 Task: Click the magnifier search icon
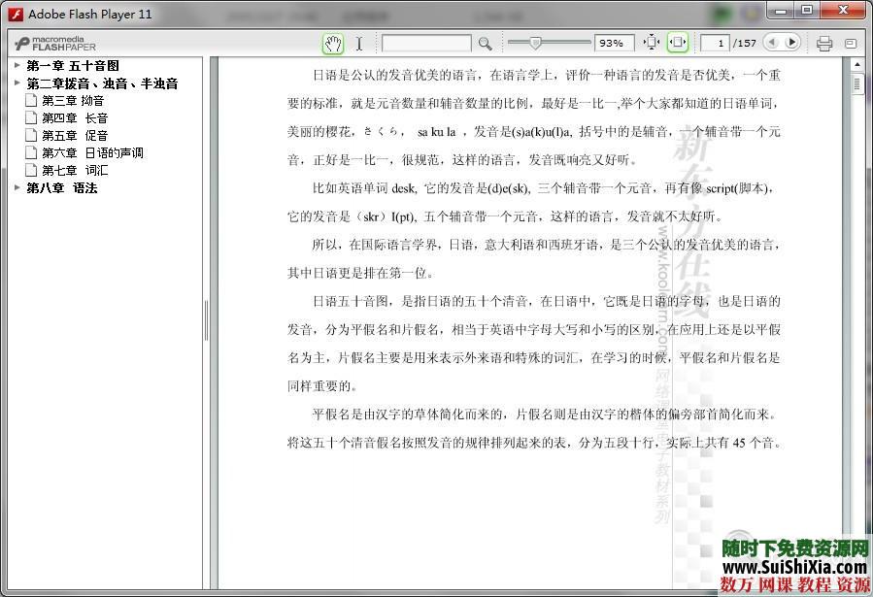(485, 44)
